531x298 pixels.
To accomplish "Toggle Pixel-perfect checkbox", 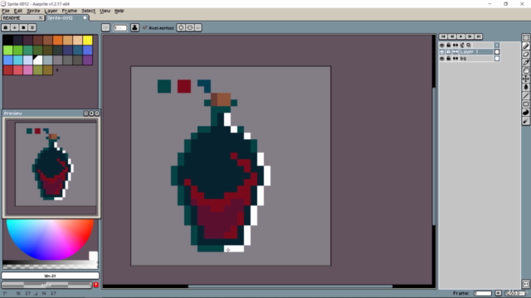I will point(158,28).
